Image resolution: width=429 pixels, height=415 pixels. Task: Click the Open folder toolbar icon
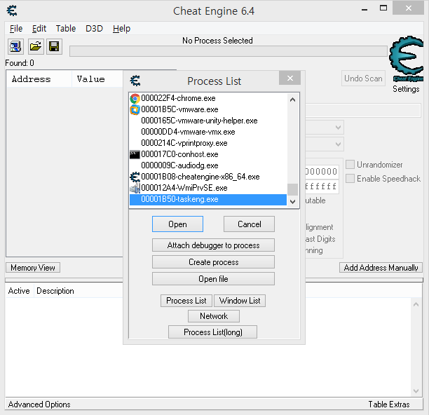36,46
